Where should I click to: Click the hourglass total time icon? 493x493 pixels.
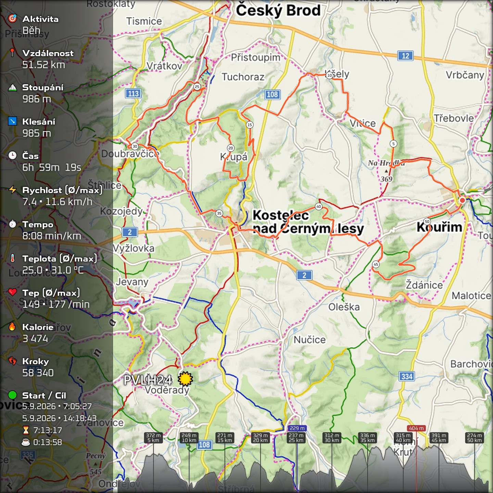tap(26, 430)
